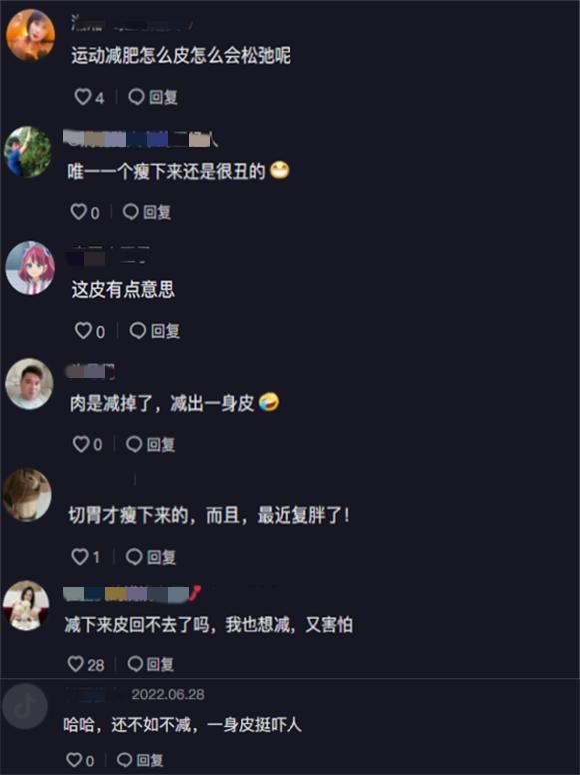
Task: View profile of man in white avatar
Action: (x=29, y=384)
